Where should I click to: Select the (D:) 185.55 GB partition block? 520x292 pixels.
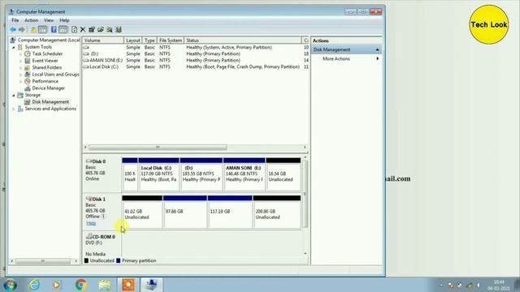201,174
